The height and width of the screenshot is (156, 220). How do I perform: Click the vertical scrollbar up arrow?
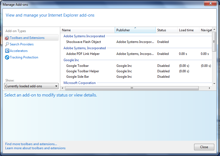click(214, 30)
